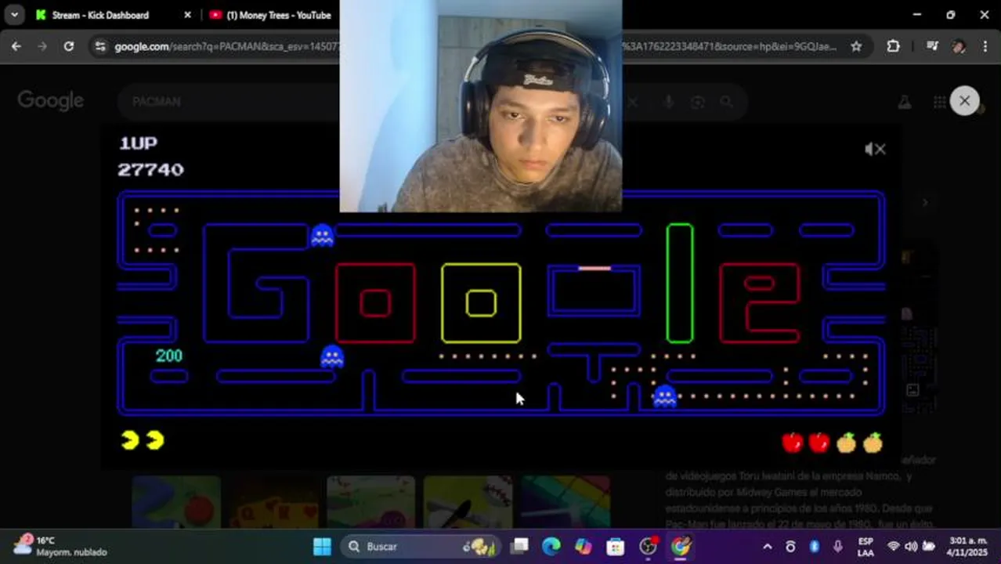The height and width of the screenshot is (564, 1001).
Task: Click the first red apple fruit icon
Action: (x=793, y=443)
